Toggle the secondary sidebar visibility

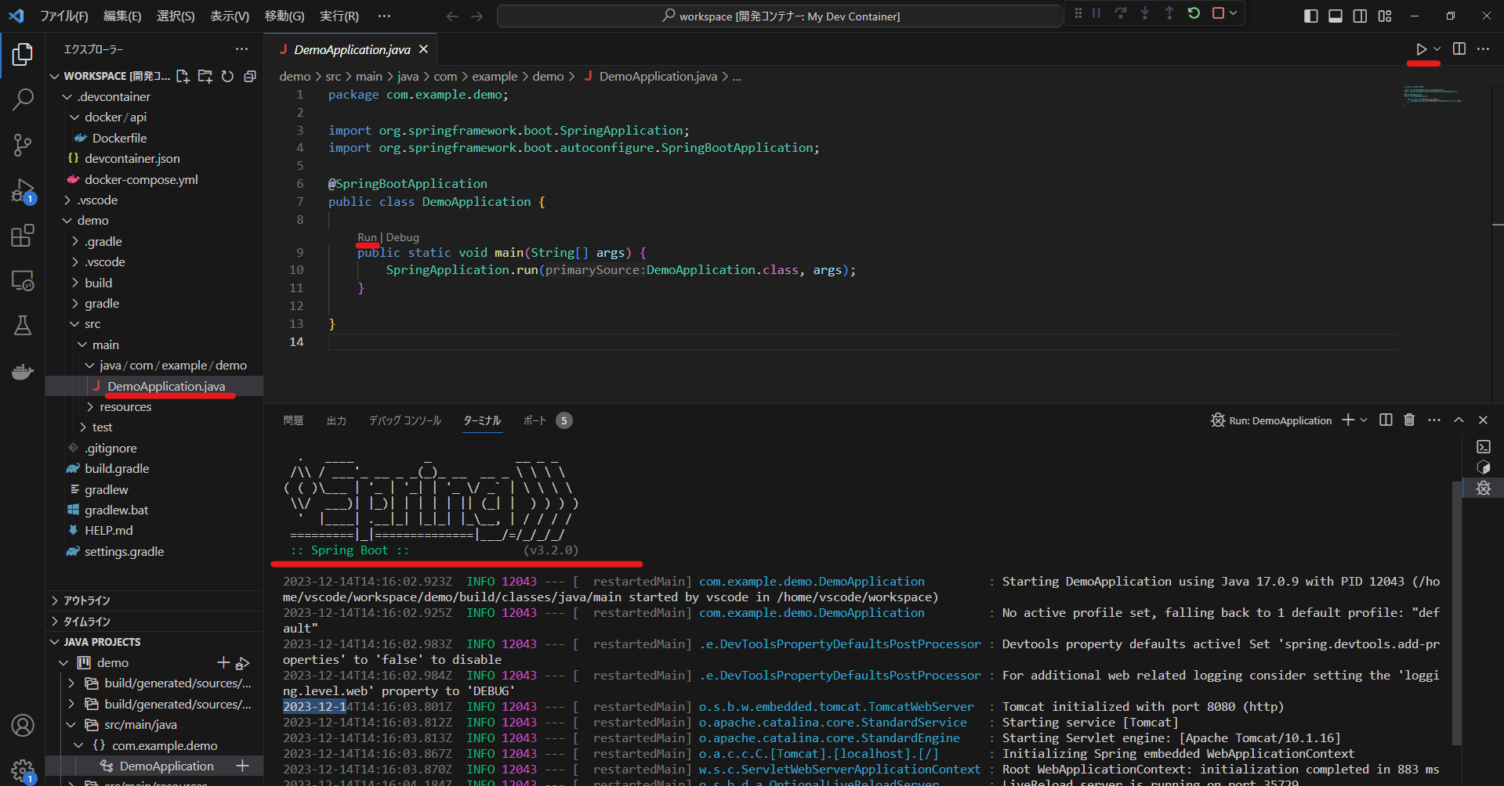pos(1360,16)
